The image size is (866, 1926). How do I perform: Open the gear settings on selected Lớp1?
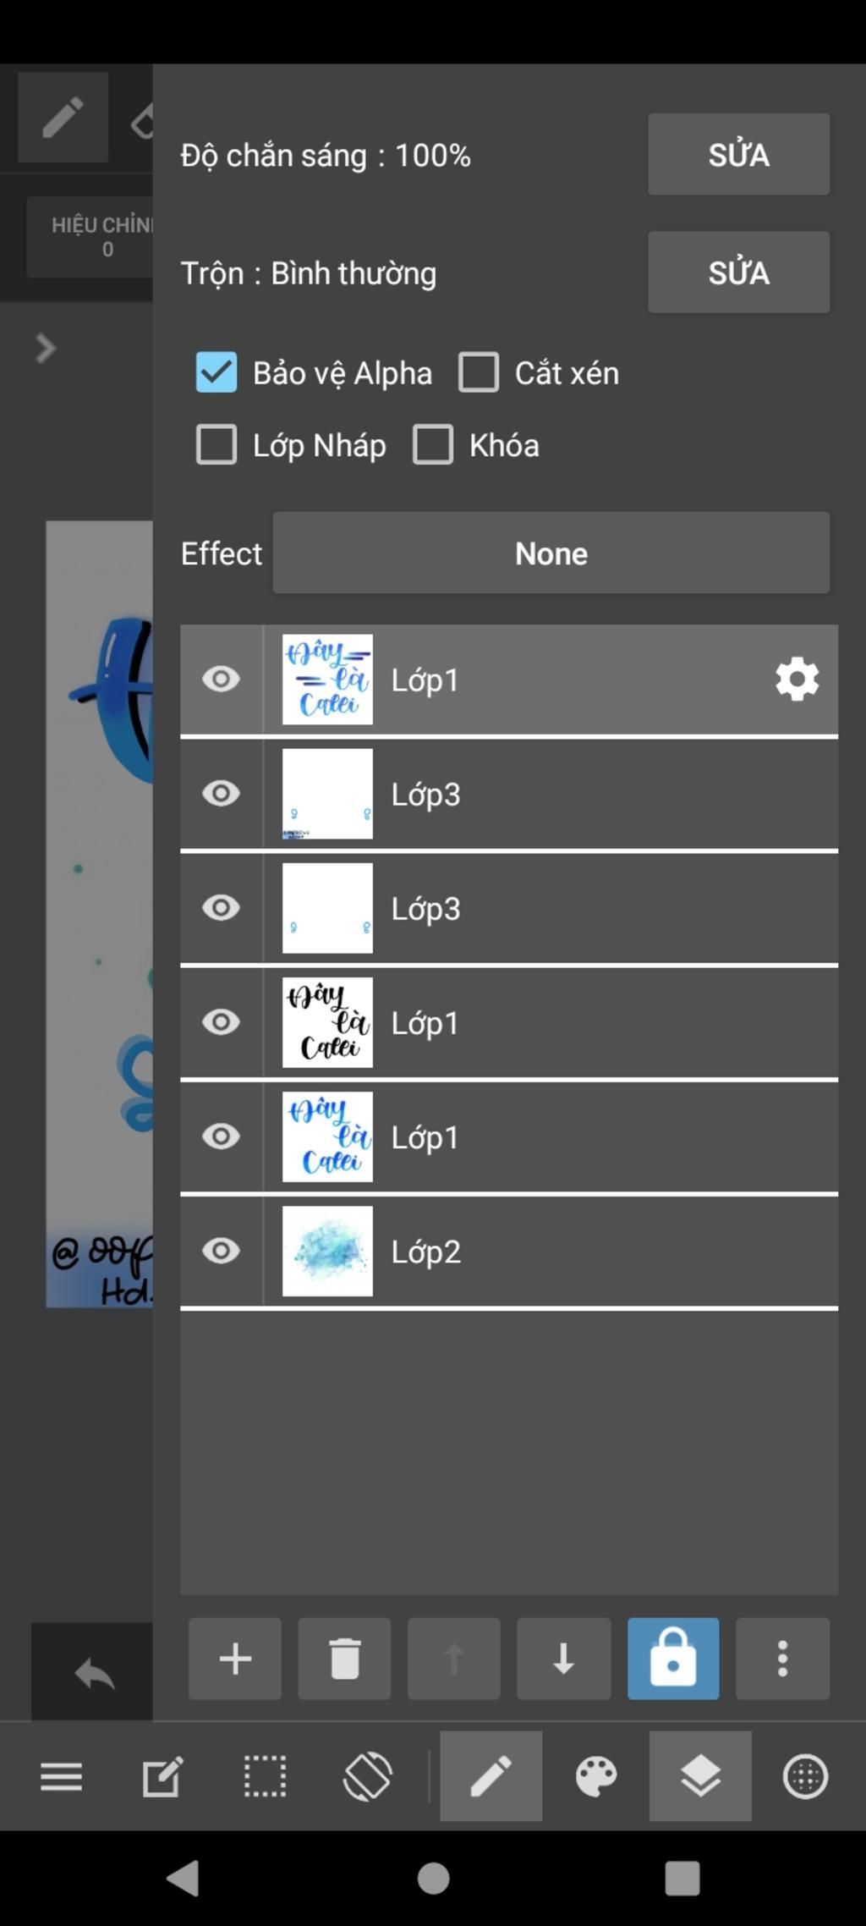click(797, 680)
